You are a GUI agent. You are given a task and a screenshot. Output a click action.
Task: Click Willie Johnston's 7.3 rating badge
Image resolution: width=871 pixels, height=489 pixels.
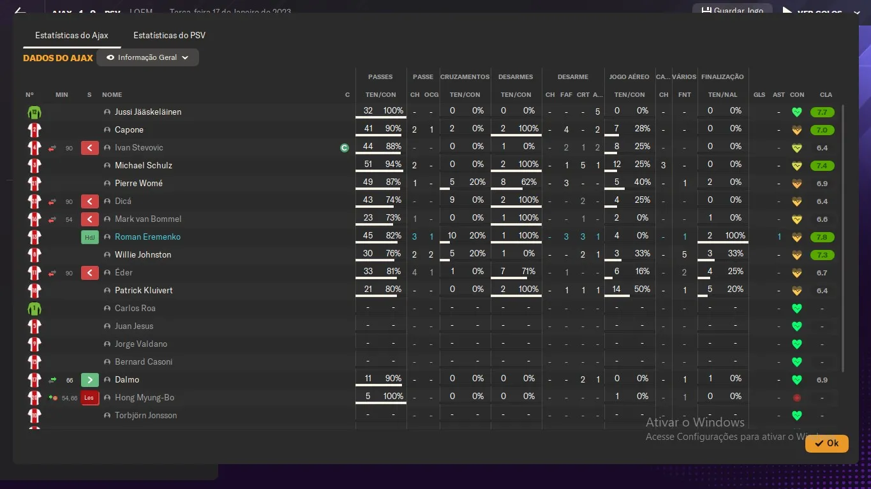coord(822,255)
